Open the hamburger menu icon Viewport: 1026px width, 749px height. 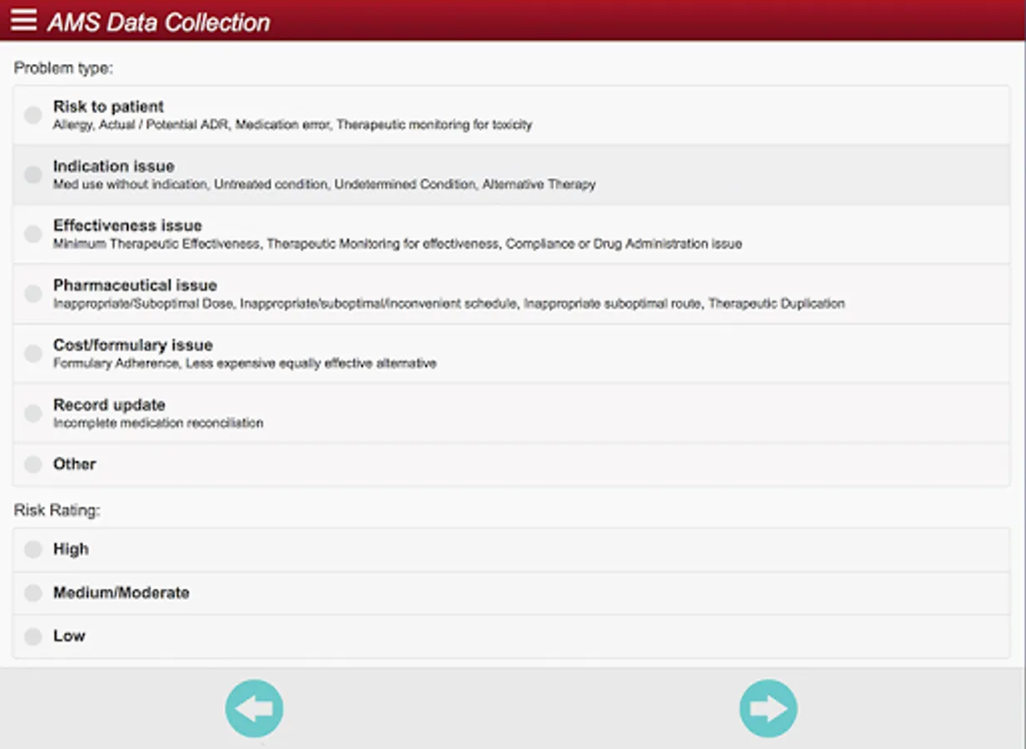click(23, 20)
